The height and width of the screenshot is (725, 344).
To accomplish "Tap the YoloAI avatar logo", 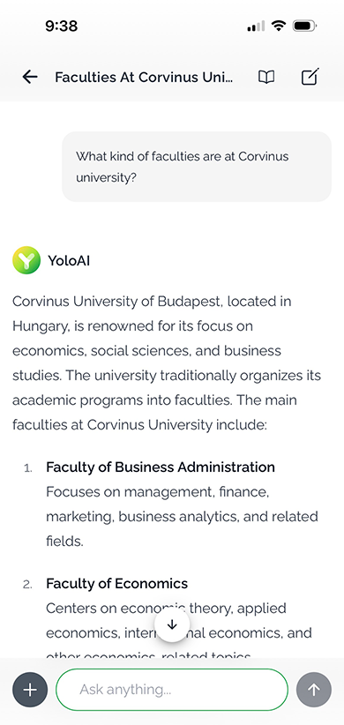I will (26, 260).
